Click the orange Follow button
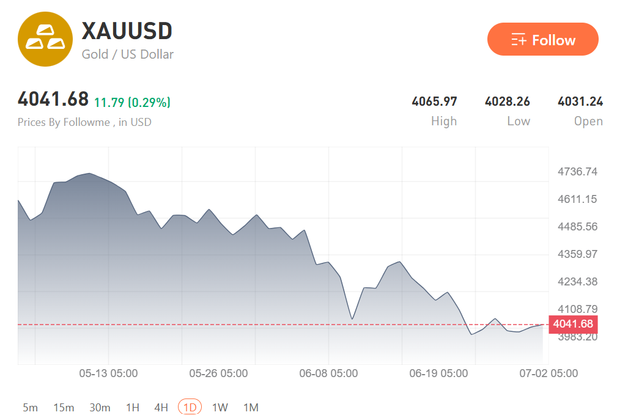The height and width of the screenshot is (415, 617). click(x=542, y=39)
